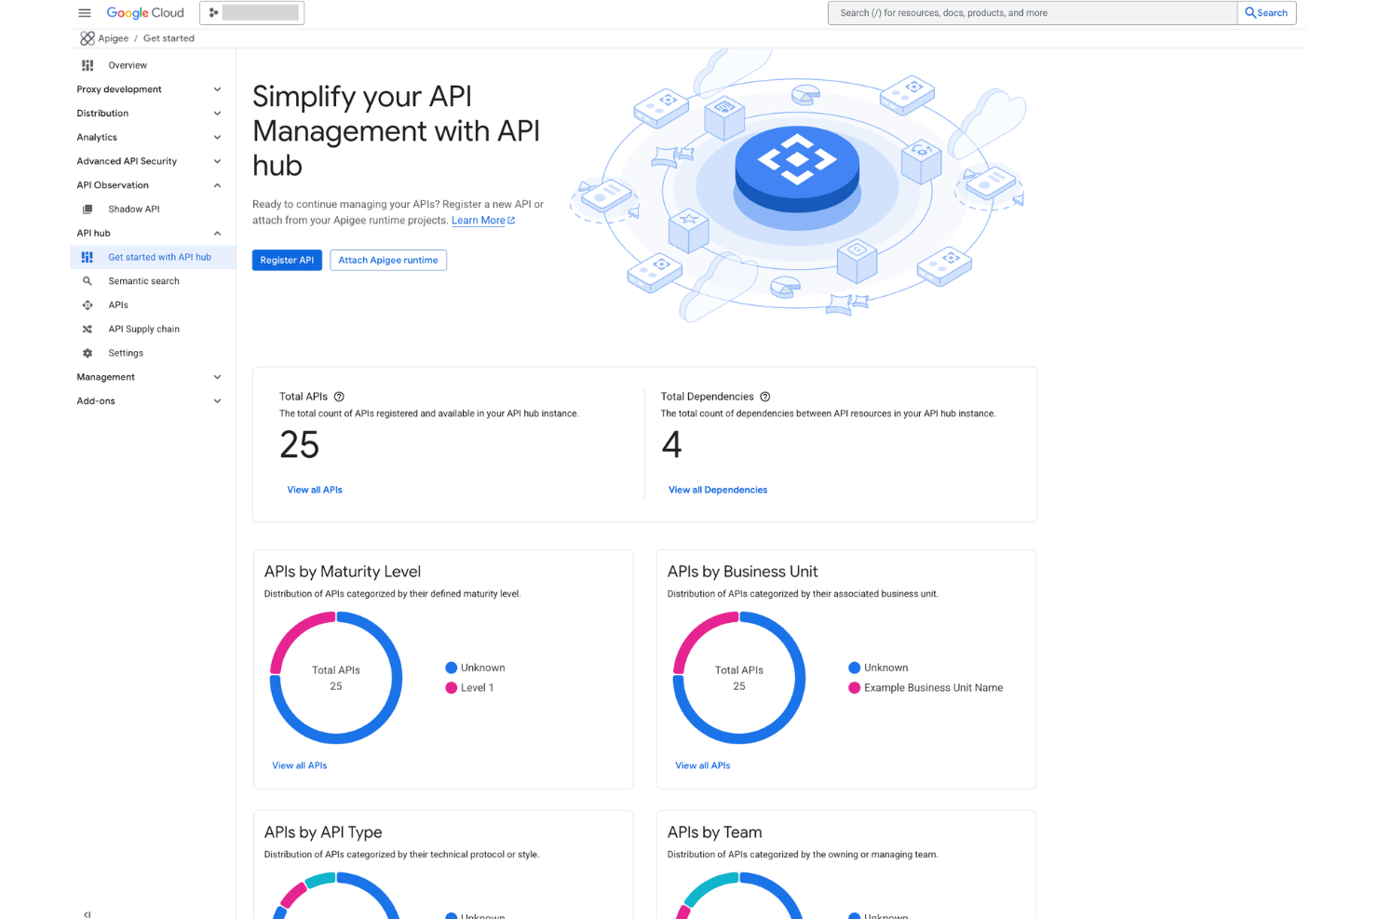
Task: Click the external link icon beside Learn More
Action: [x=511, y=221]
